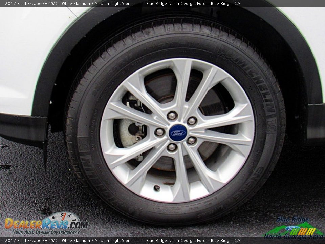Select the Blue Ridge North Georgia Ford header text
Image resolution: width=325 pixels, height=244 pixels.
point(193,4)
